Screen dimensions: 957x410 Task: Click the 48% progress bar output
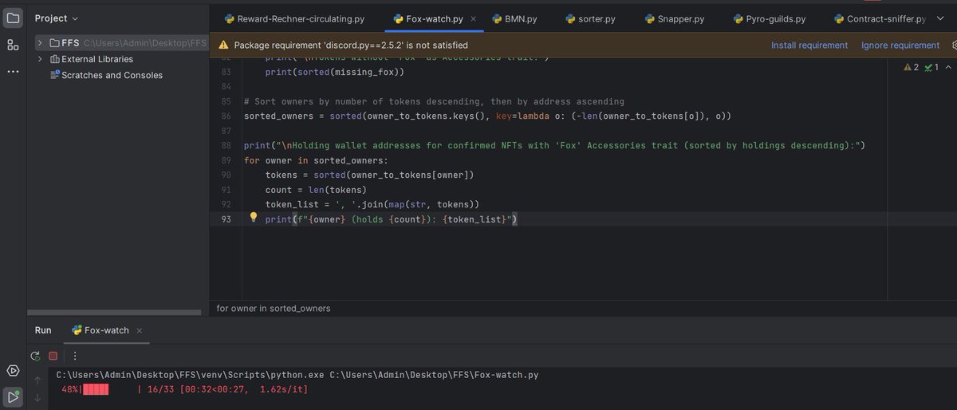(184, 389)
